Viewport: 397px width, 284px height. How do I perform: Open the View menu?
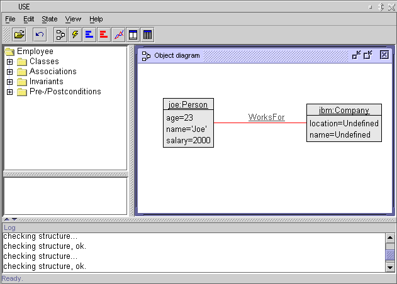point(73,19)
